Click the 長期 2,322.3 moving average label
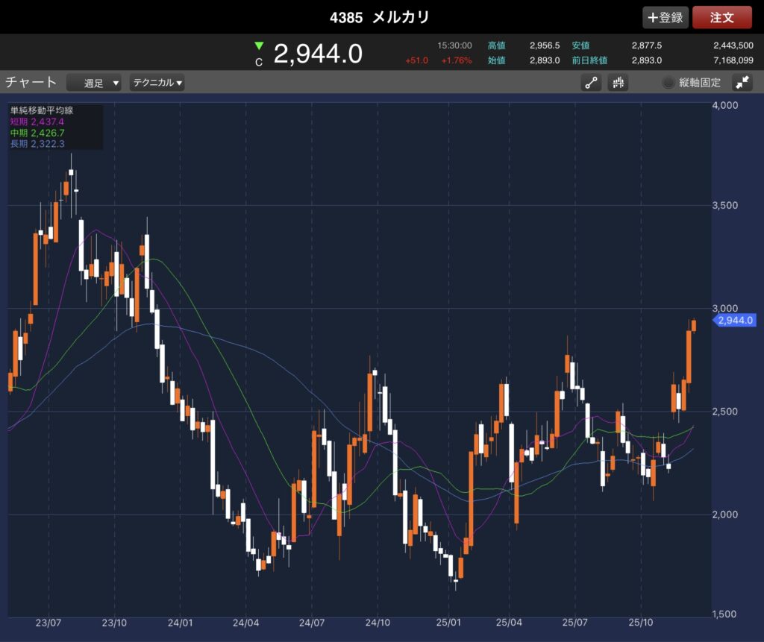Image resolution: width=764 pixels, height=642 pixels. pyautogui.click(x=37, y=144)
